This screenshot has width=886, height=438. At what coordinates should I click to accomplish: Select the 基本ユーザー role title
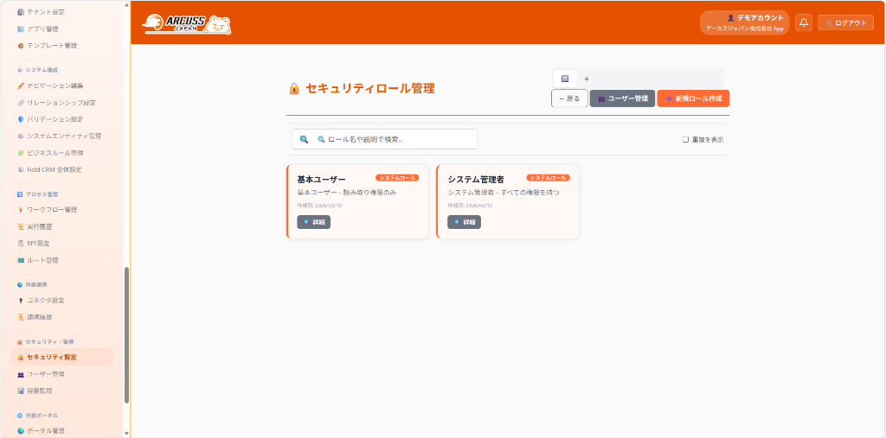322,180
